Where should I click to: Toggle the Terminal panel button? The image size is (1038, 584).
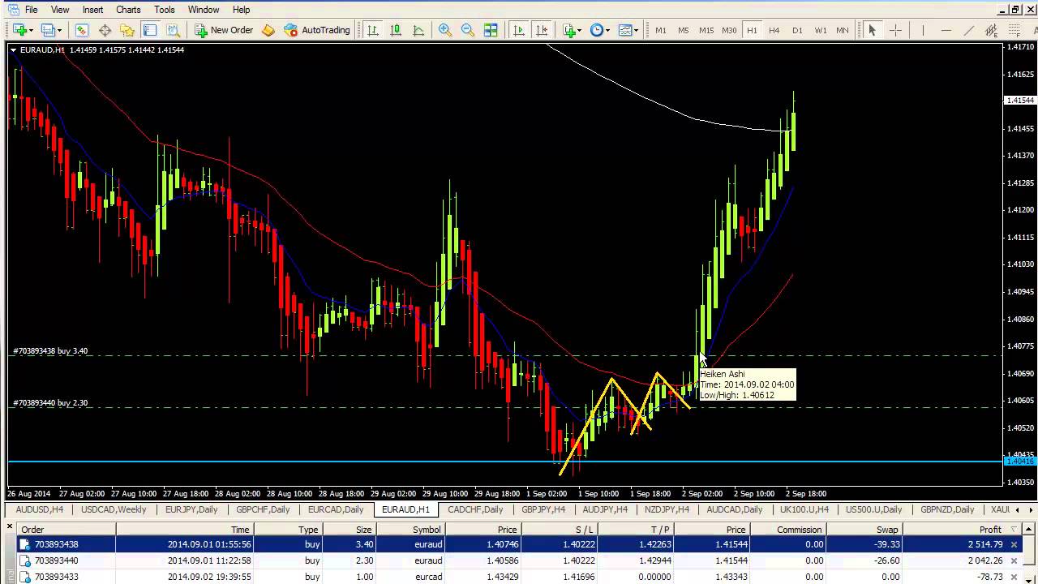[150, 30]
